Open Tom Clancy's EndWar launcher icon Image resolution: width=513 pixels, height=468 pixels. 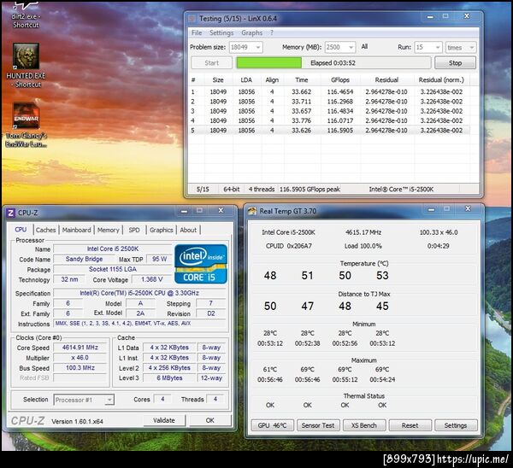[27, 115]
